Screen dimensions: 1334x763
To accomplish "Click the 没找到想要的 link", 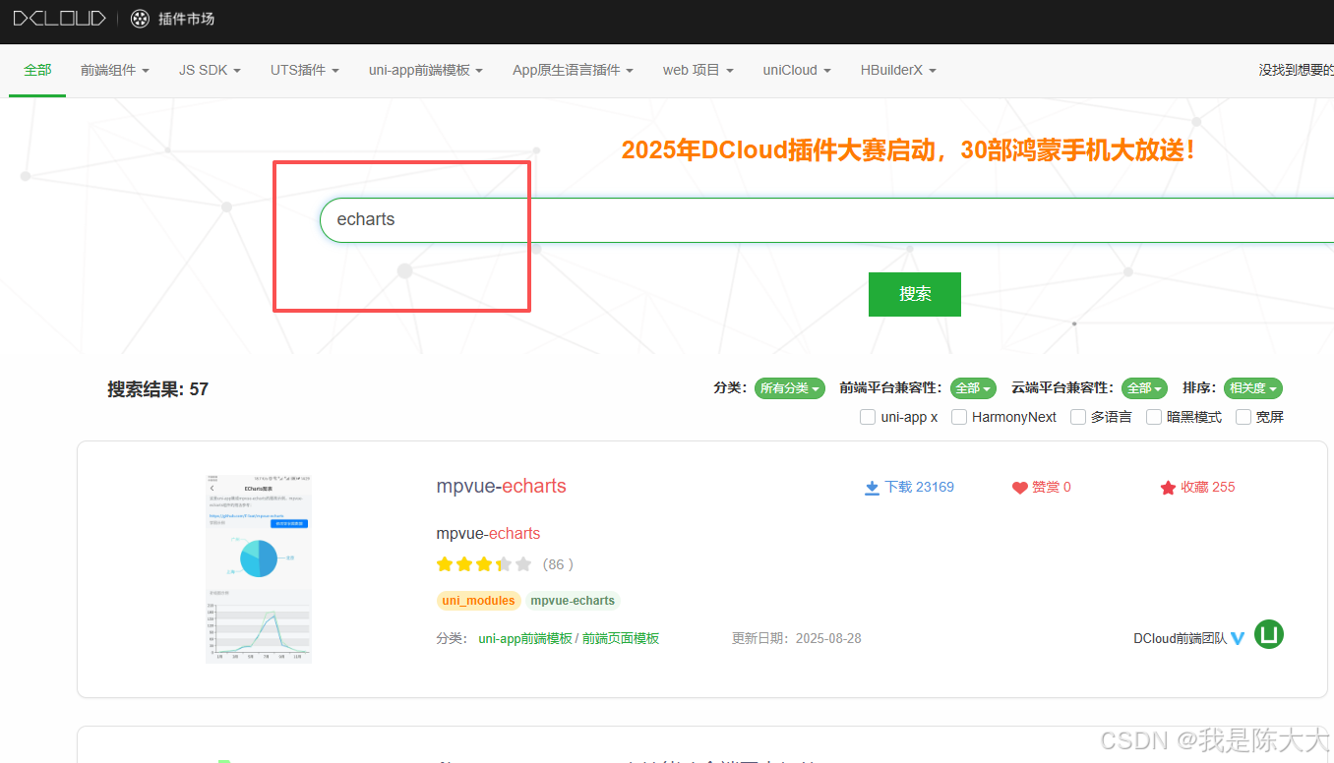I will click(1296, 71).
